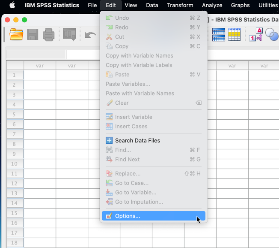Click the blue split-table toolbar icon

pyautogui.click(x=219, y=34)
